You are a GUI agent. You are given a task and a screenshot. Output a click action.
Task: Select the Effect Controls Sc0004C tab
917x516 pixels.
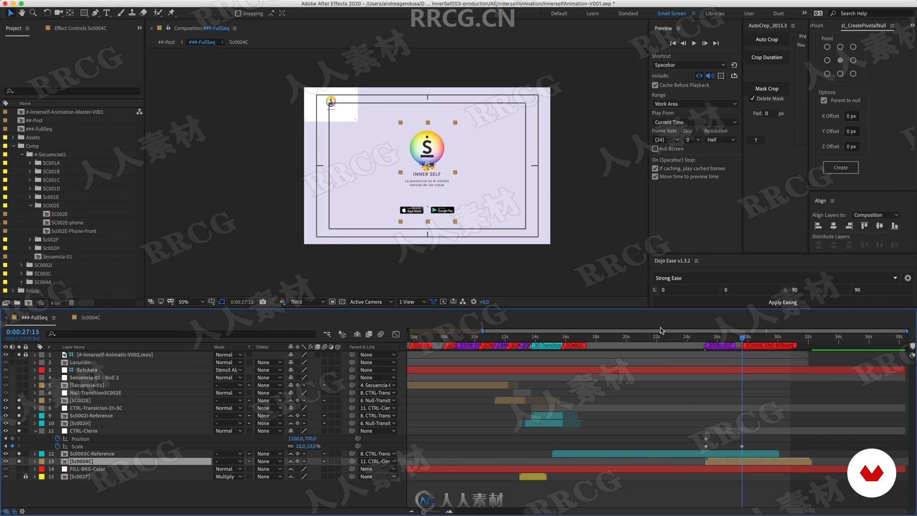pos(80,28)
